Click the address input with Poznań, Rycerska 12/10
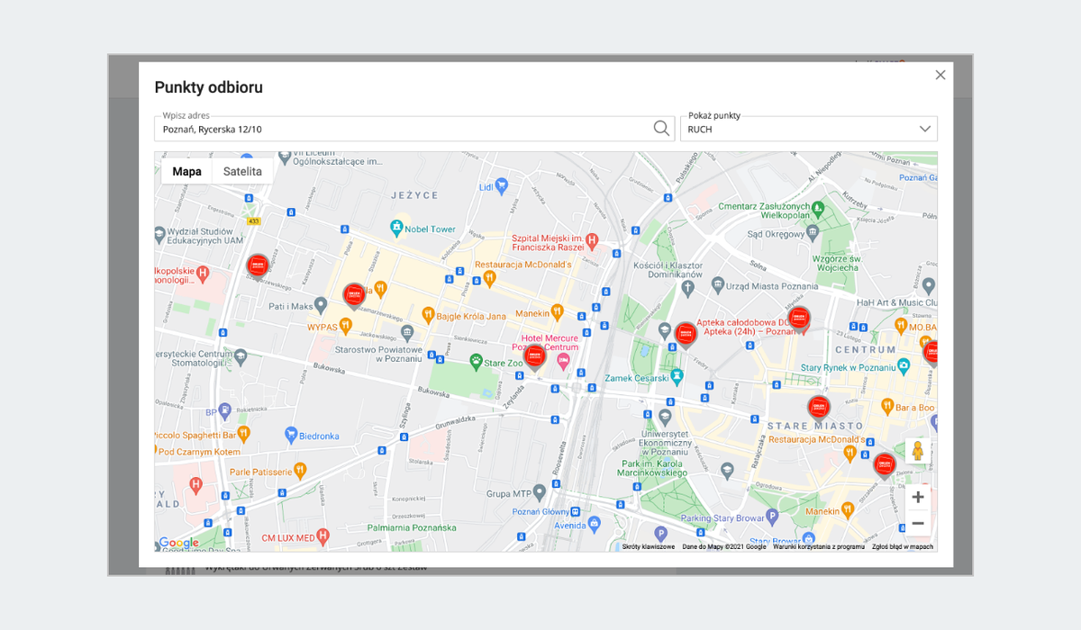Screen dimensions: 1081x630 coord(414,129)
